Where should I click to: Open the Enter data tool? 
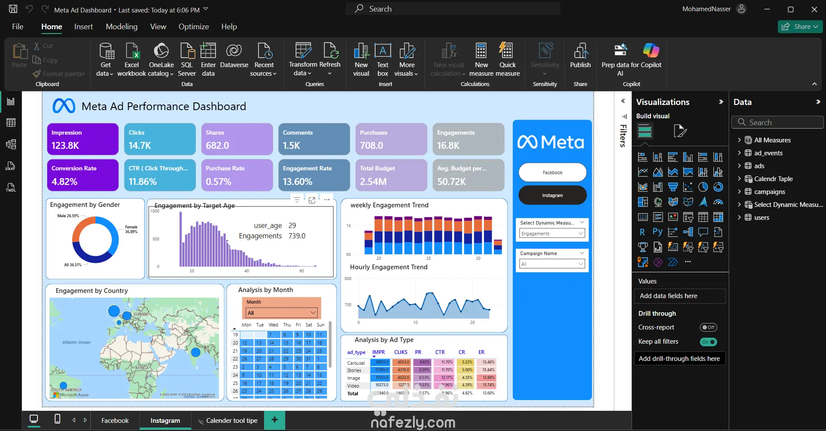(208, 60)
